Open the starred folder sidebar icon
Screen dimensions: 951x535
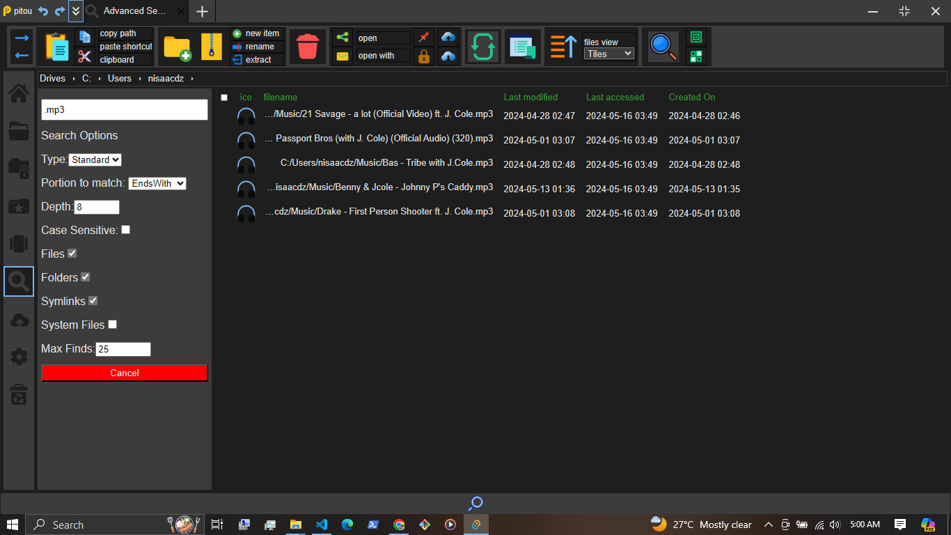(19, 206)
